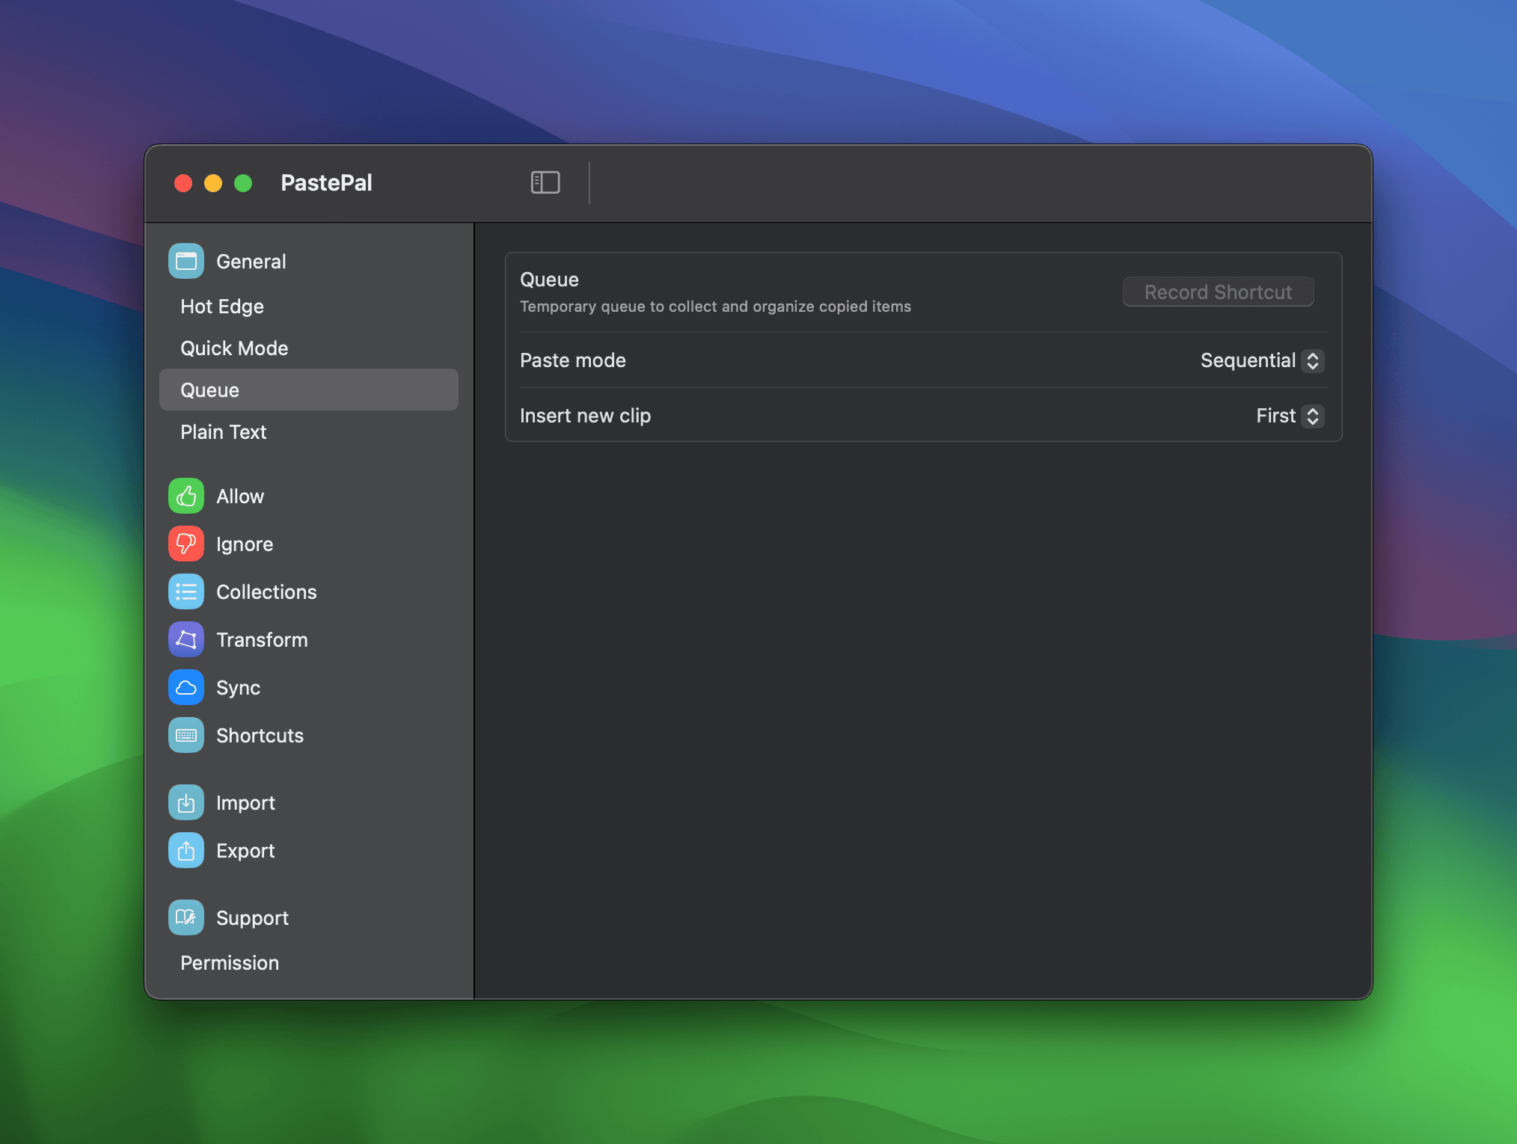Image resolution: width=1517 pixels, height=1144 pixels.
Task: Click the blue cloud Sync icon
Action: pyautogui.click(x=186, y=687)
